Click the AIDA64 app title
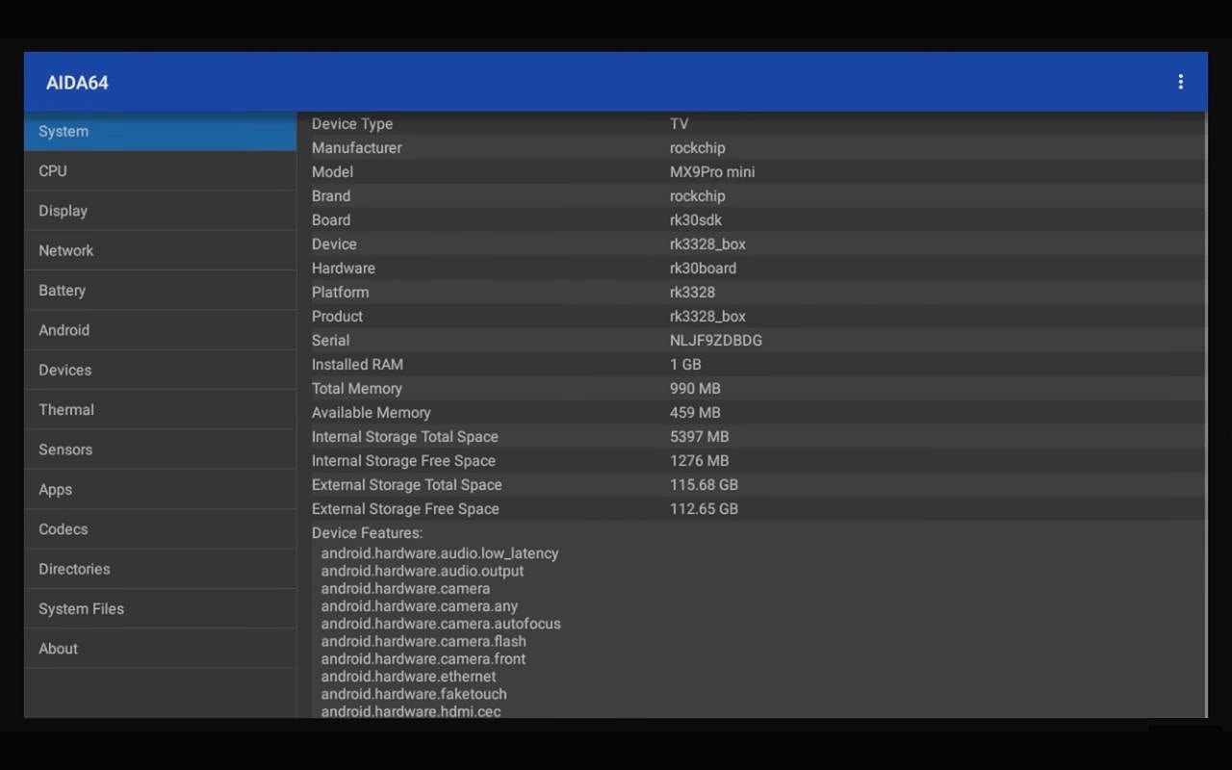 coord(77,83)
